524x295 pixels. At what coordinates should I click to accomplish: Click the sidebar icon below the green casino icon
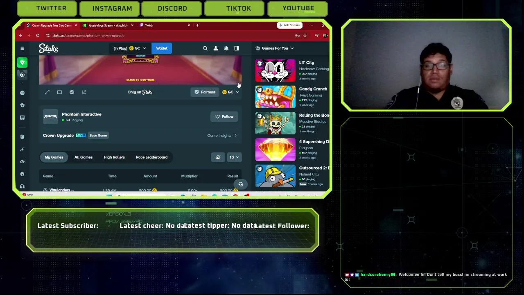pos(23,75)
